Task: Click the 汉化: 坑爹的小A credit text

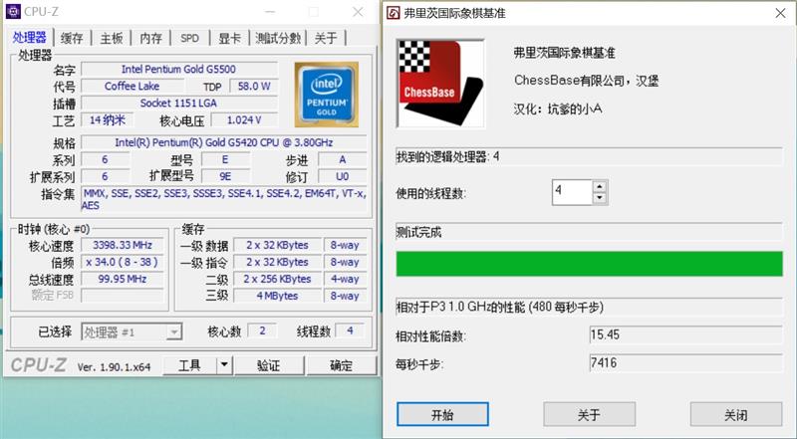Action: 558,109
